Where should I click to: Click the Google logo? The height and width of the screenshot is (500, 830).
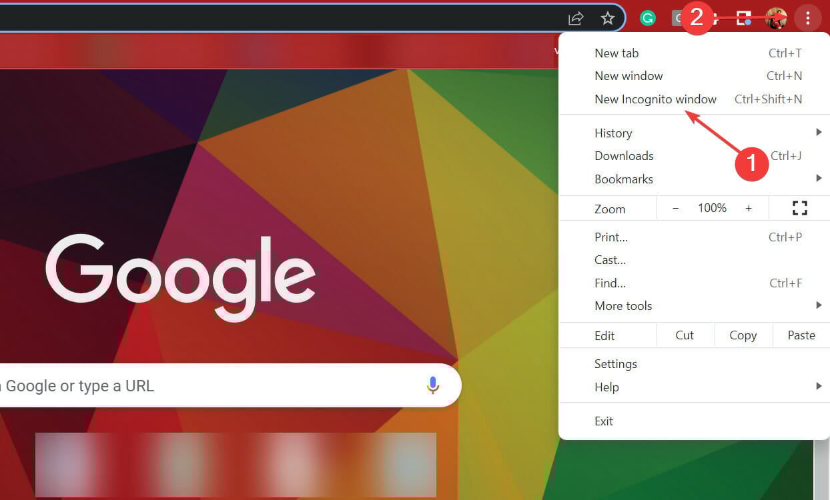tap(180, 278)
